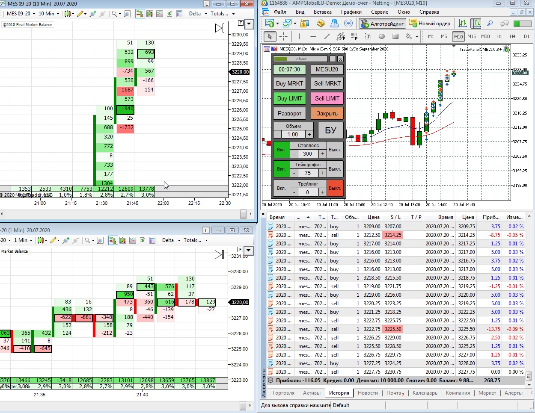Screen dimensions: 535x413
Task: Click the green connection status bar in MetaTrader
Action: click(x=522, y=23)
